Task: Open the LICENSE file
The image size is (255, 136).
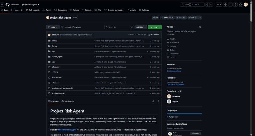Action: pyautogui.click(x=55, y=72)
